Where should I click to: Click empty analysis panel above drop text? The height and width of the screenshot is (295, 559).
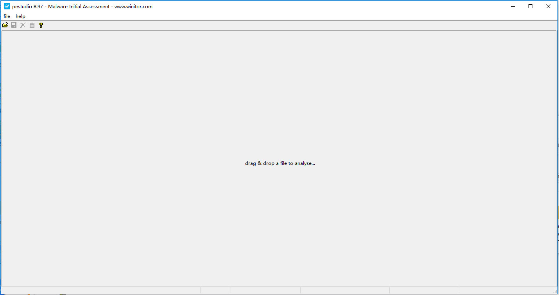tap(279, 94)
